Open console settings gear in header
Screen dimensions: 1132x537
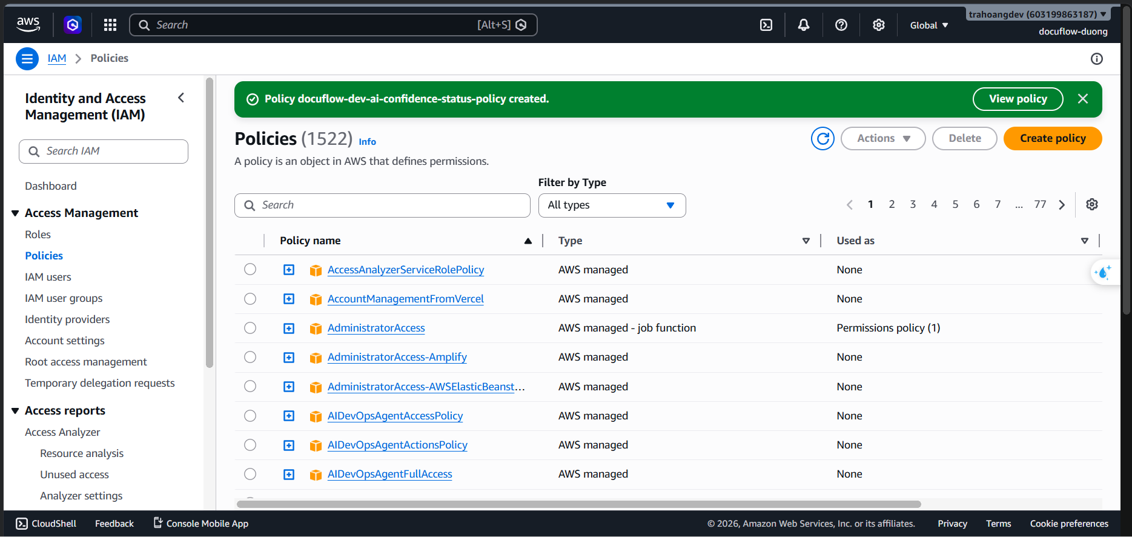(879, 25)
